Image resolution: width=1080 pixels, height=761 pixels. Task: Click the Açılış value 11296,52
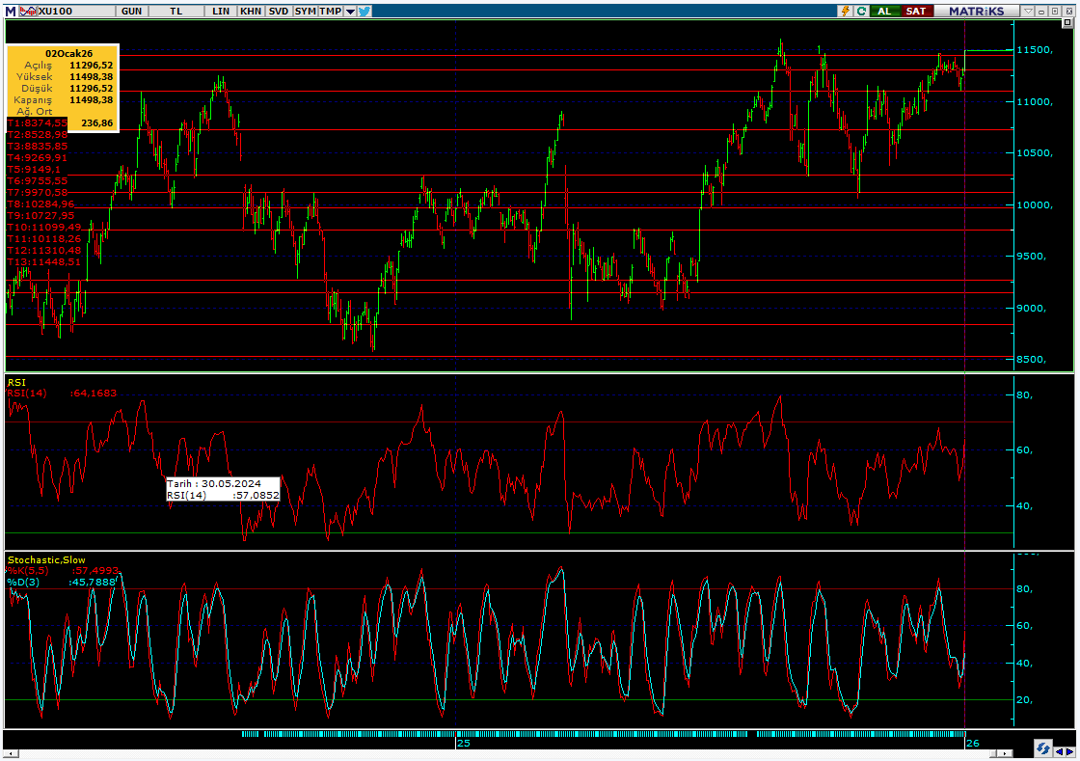point(91,65)
